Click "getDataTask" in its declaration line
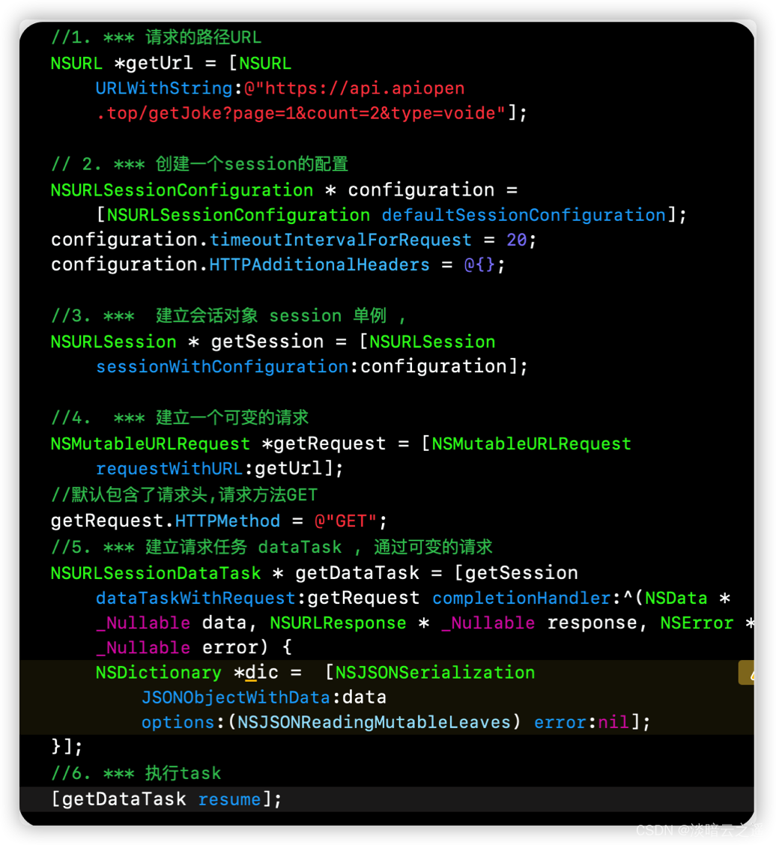Image resolution: width=776 pixels, height=845 pixels. [357, 573]
